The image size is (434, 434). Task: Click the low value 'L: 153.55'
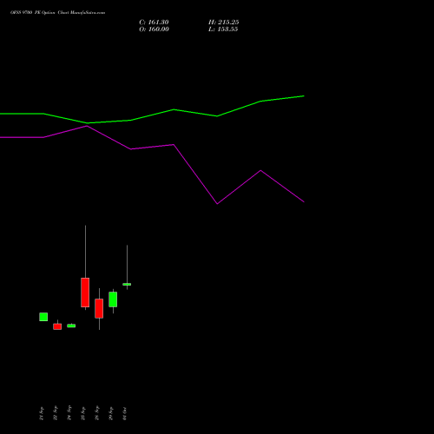(223, 30)
